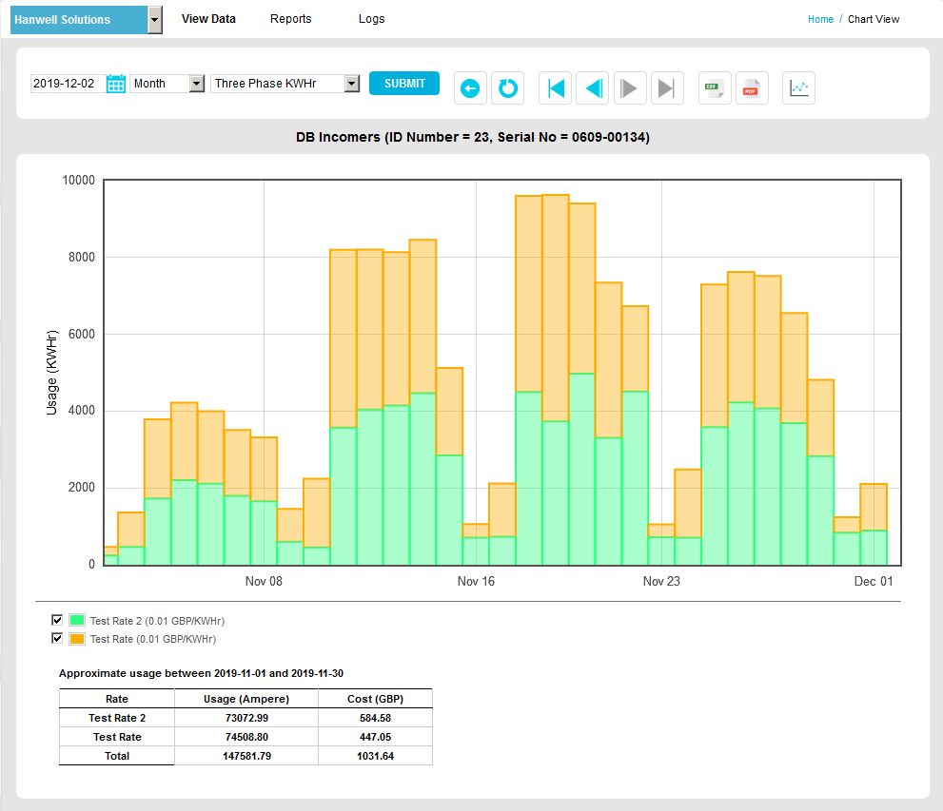943x811 pixels.
Task: Open Hanwell Solutions site dropdown arrow
Action: pos(154,20)
